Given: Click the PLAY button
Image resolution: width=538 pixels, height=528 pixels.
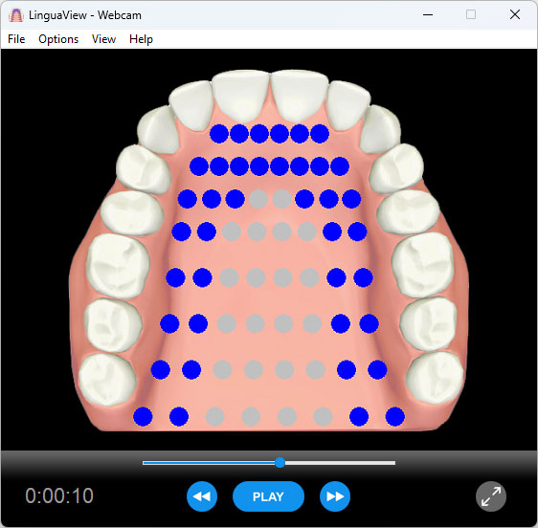Looking at the screenshot, I should click(268, 496).
